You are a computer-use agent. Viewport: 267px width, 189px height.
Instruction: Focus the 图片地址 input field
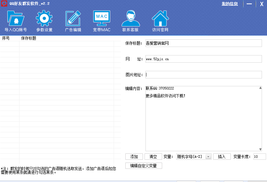203,75
